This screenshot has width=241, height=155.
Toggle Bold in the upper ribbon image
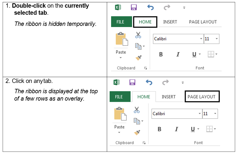pyautogui.click(x=161, y=54)
